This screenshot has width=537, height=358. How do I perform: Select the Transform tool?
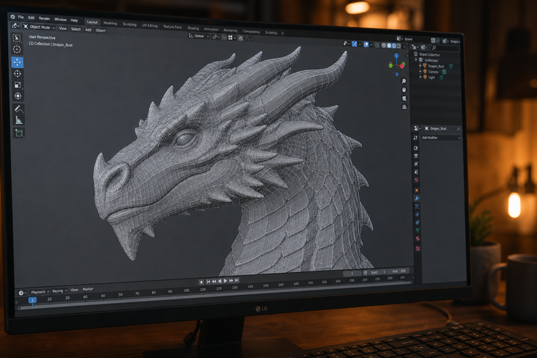[x=18, y=96]
